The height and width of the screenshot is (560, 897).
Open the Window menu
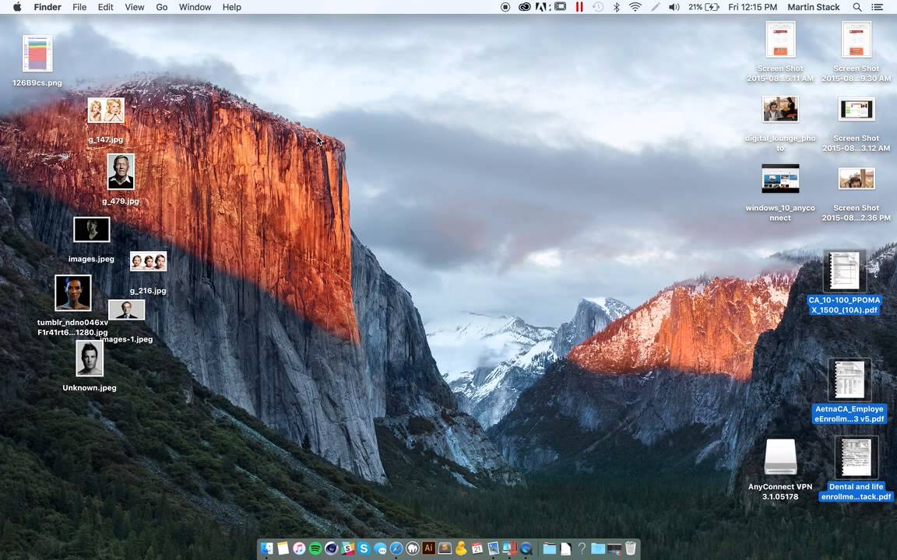[195, 7]
